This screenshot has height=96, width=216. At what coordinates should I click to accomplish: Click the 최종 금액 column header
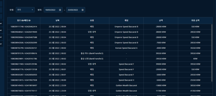point(195,20)
